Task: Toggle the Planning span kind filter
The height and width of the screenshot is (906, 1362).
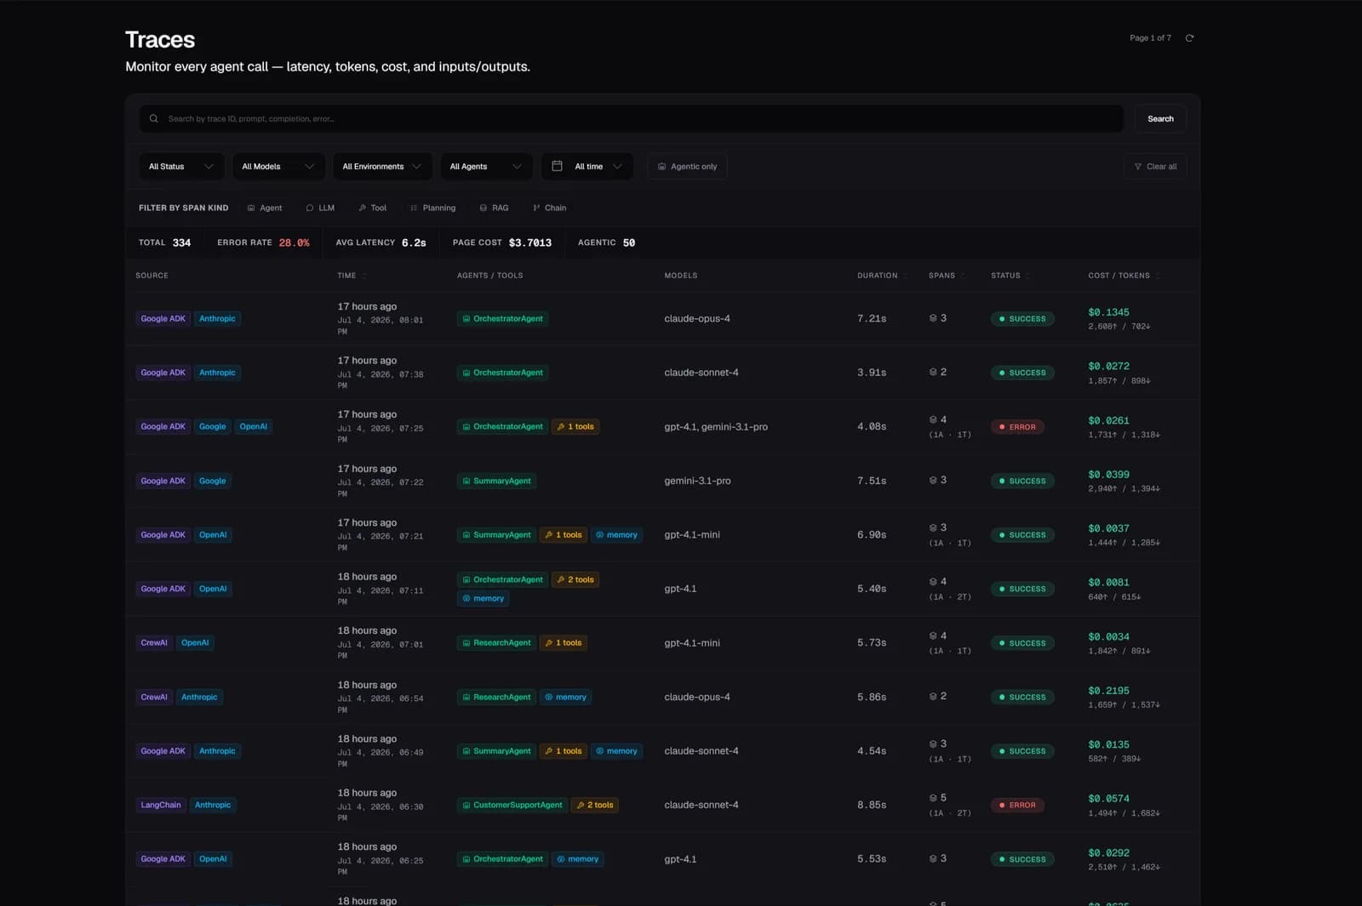Action: pyautogui.click(x=432, y=208)
